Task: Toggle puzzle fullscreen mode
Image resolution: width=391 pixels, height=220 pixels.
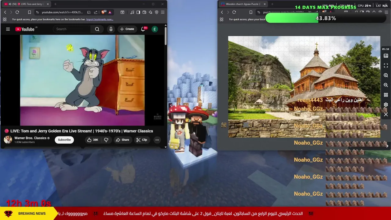Action: 386,66
